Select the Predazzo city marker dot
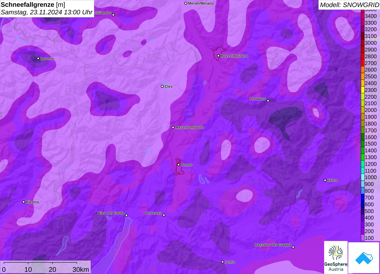Viewport: 380px width, 274px height. coord(268,101)
